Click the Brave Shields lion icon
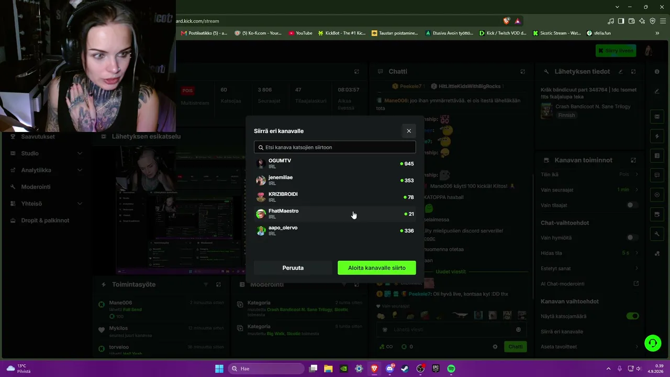Screen dimensions: 670x377 pos(506,21)
